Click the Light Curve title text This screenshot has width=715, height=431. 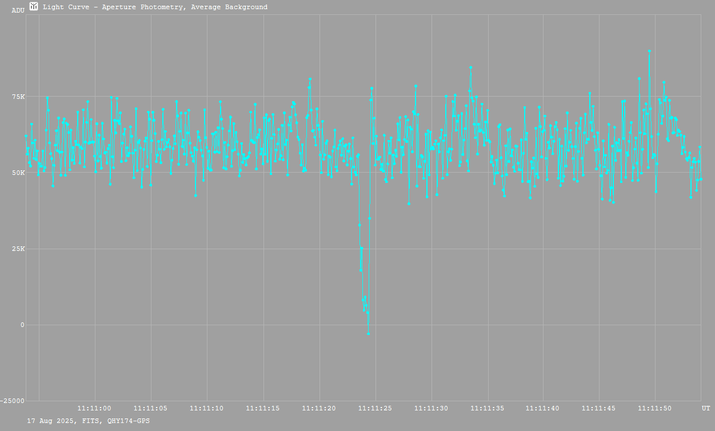[x=155, y=7]
